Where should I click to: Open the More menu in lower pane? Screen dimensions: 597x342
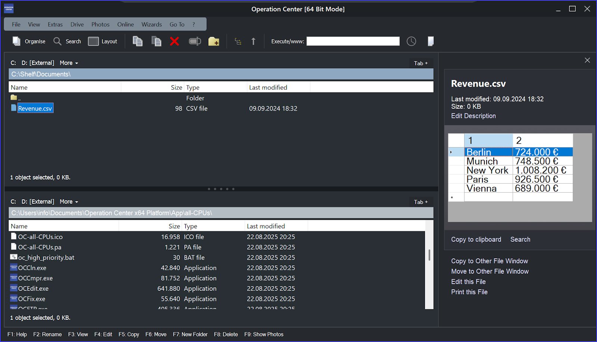(x=69, y=201)
